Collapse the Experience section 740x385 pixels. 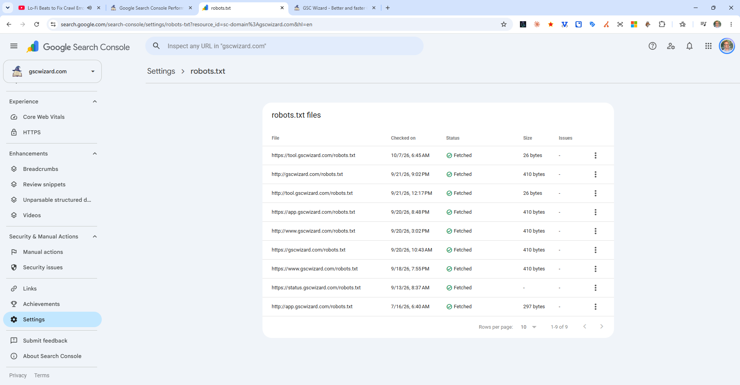tap(95, 101)
